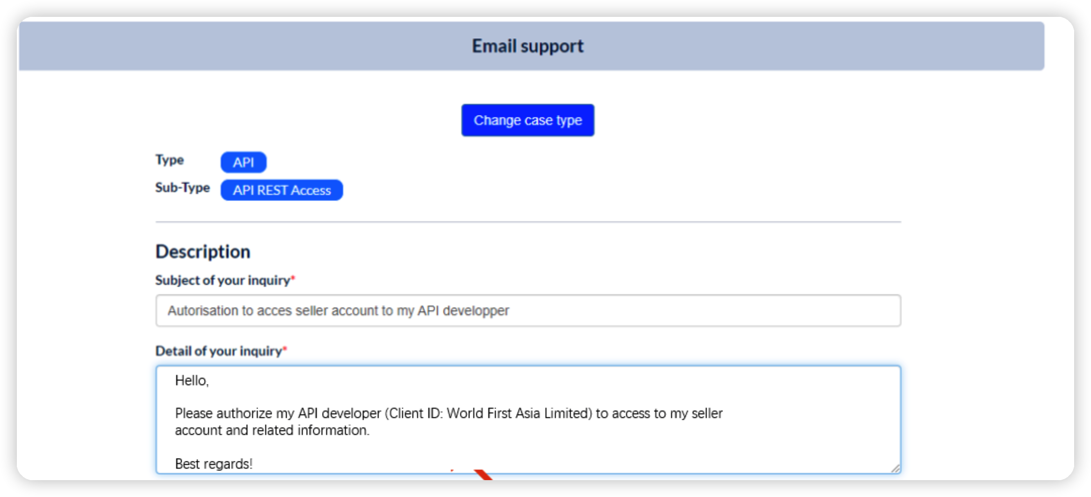This screenshot has width=1091, height=497.
Task: Click the 'Sub-Type' field label
Action: (x=183, y=188)
